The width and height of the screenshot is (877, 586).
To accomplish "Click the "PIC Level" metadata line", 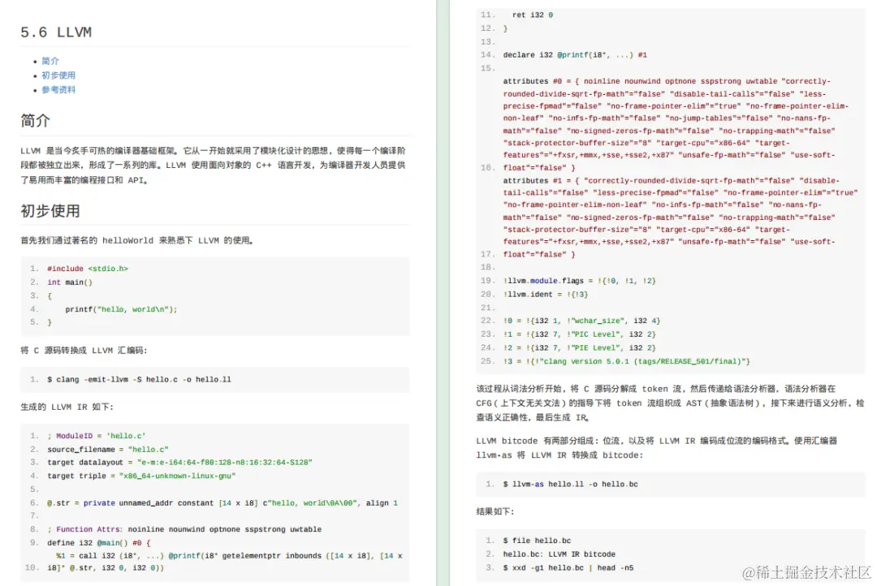I will [x=580, y=334].
